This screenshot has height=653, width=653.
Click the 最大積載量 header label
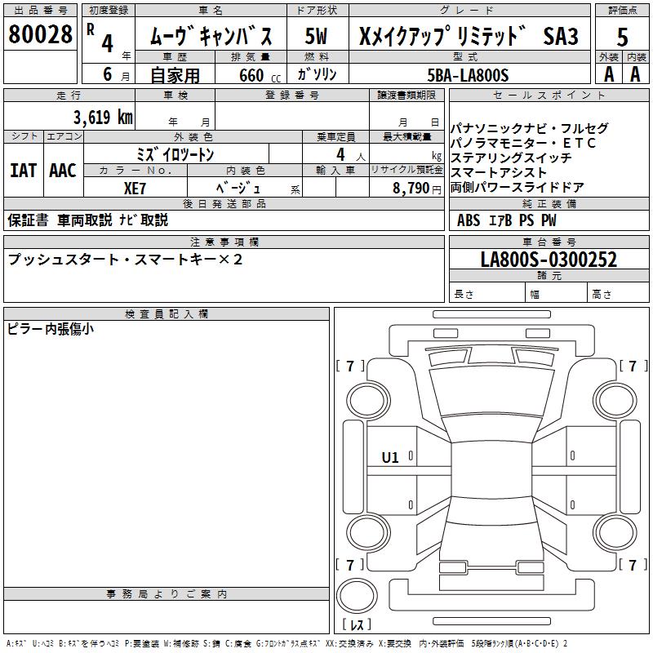click(406, 136)
